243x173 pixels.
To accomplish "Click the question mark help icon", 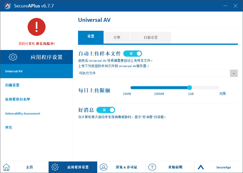I will click(x=152, y=167).
